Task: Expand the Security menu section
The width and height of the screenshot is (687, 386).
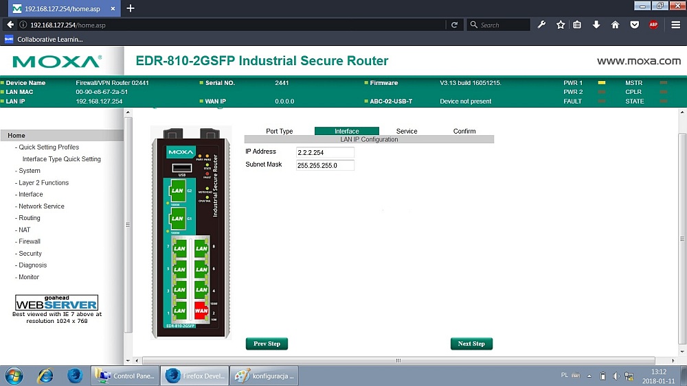Action: (x=30, y=254)
